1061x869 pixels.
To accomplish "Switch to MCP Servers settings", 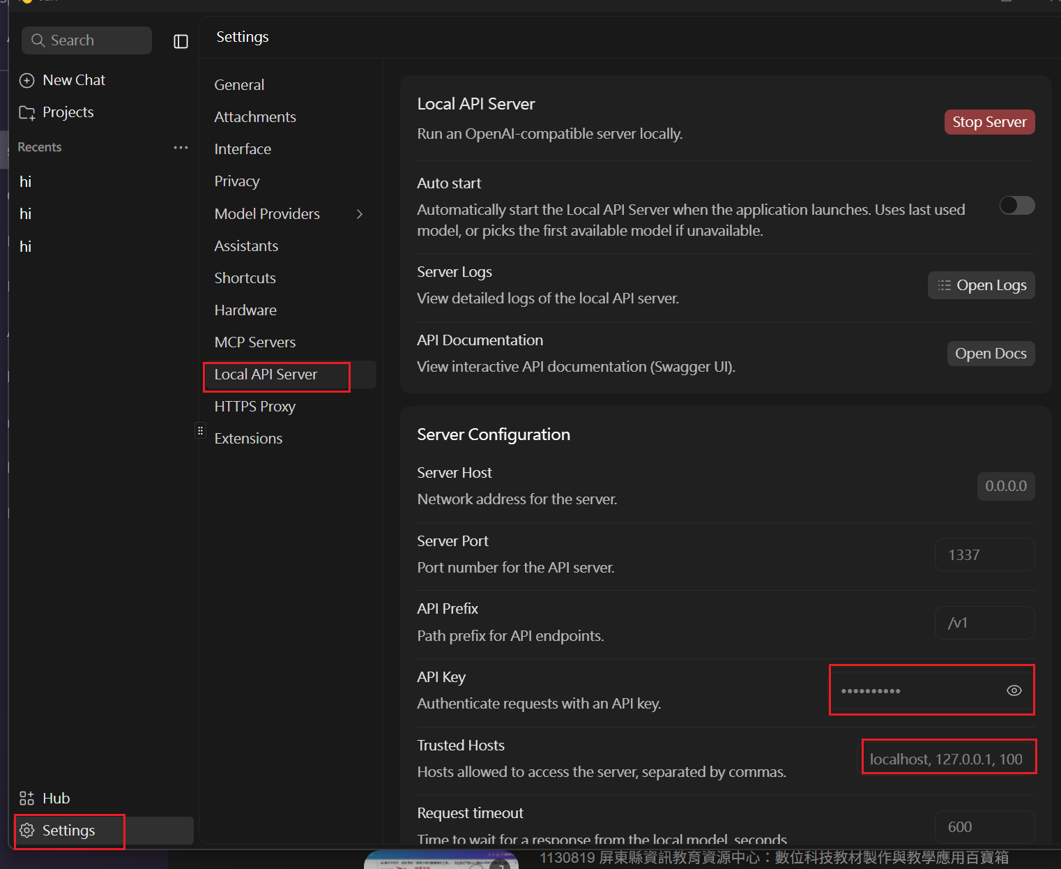I will (255, 342).
